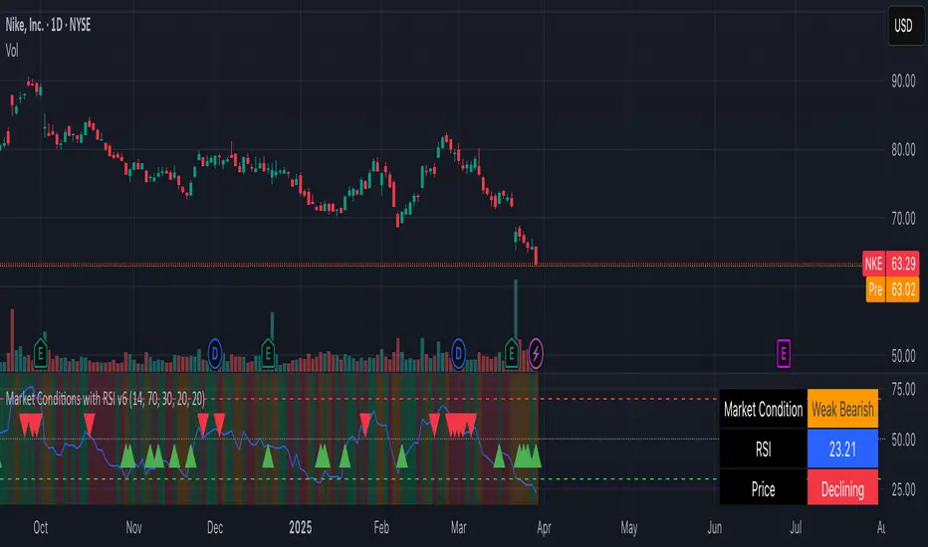Click the RSI label cell in the table
Viewport: 928px width, 547px height.
pyautogui.click(x=763, y=449)
